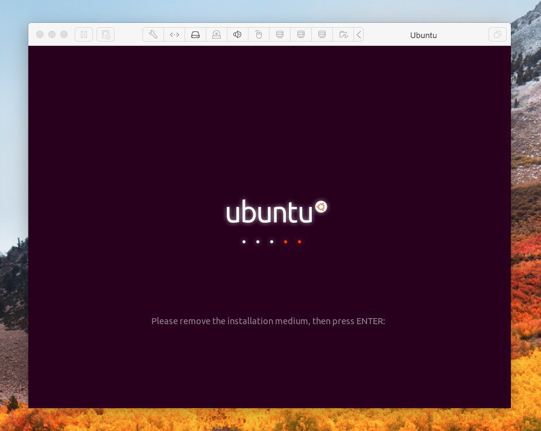Viewport: 541px width, 431px height.
Task: Open the CD/DVD drive icon menu
Action: (217, 34)
